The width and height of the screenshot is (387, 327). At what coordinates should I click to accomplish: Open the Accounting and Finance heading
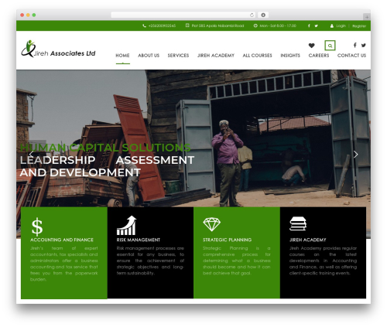(x=62, y=240)
